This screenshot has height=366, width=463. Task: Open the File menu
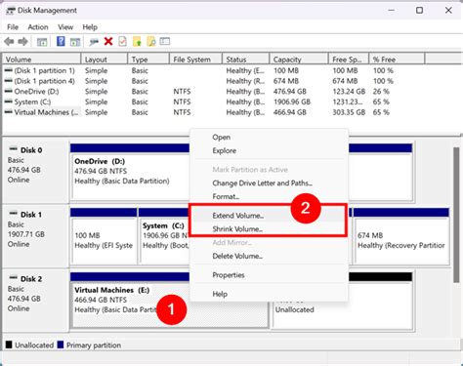pyautogui.click(x=13, y=27)
